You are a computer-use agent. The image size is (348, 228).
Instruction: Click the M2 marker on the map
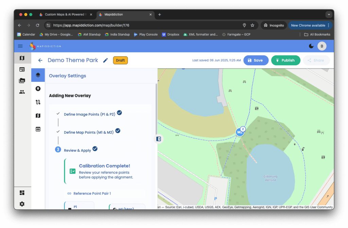click(240, 132)
